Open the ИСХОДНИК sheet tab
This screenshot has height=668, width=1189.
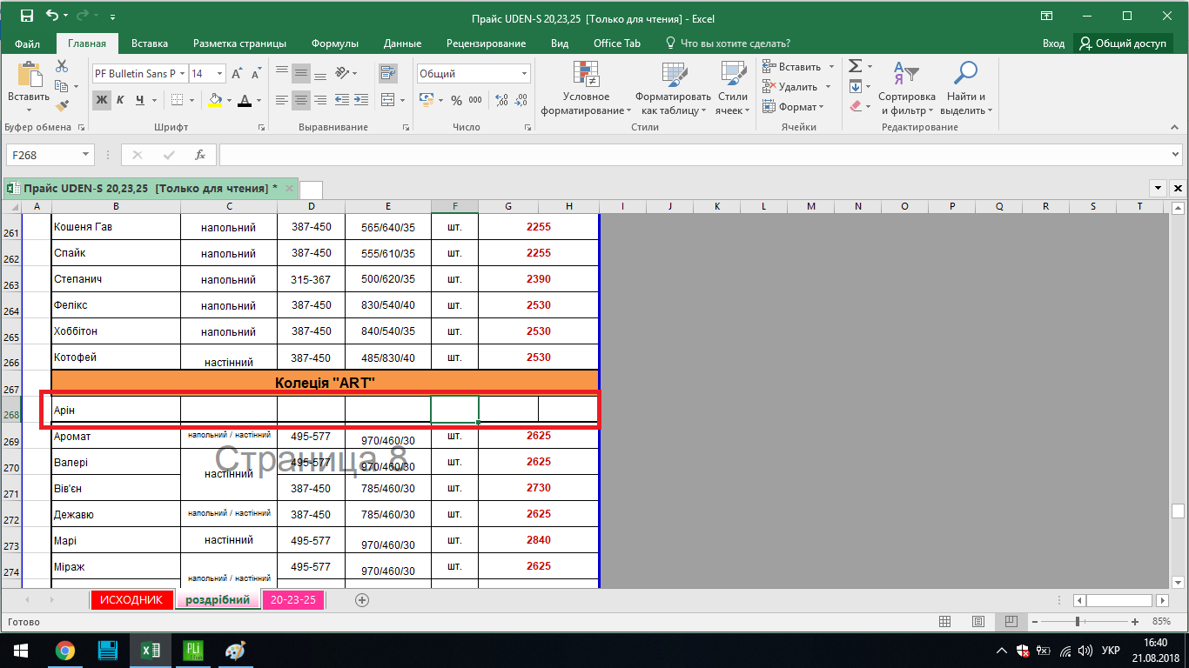point(131,600)
